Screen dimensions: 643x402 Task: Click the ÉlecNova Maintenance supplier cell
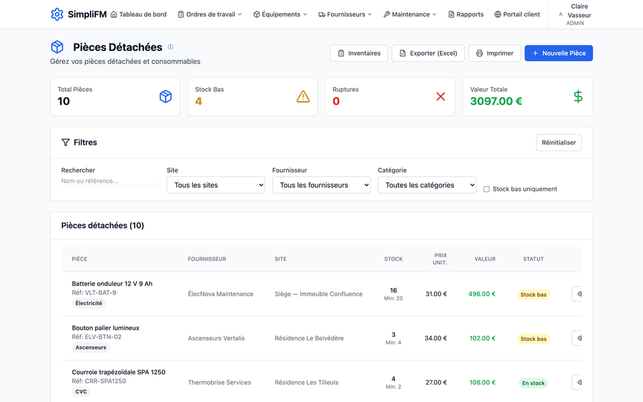pos(220,293)
